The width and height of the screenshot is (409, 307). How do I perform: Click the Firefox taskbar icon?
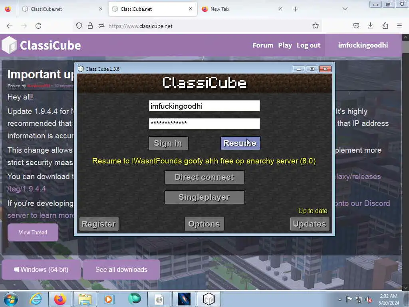pos(60,299)
